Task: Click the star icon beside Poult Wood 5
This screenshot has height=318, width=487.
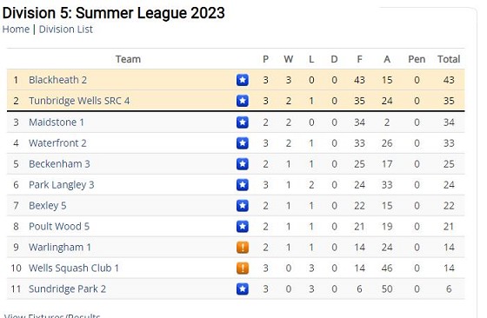Action: pos(243,226)
